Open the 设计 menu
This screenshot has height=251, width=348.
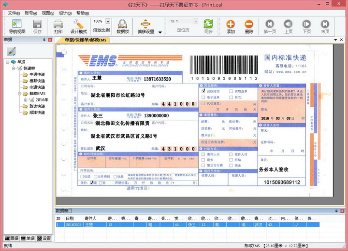(65, 13)
